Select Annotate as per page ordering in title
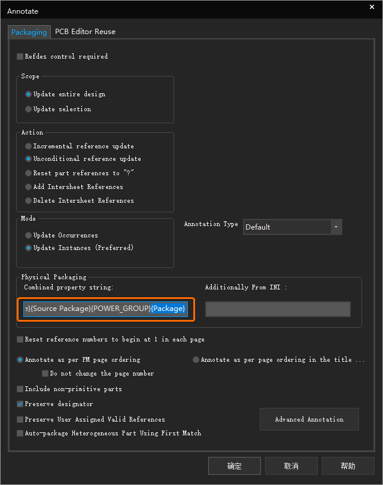Viewport: 383px width, 485px height. click(x=196, y=360)
